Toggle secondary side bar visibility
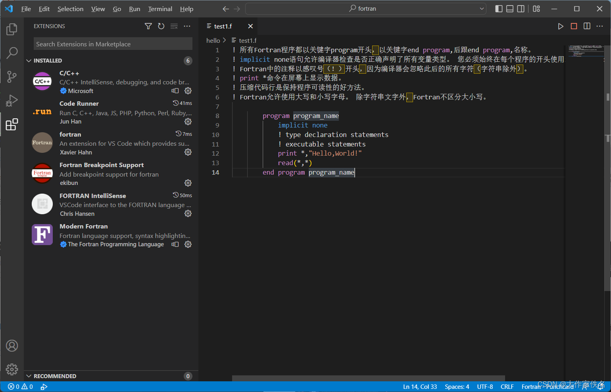Image resolution: width=611 pixels, height=392 pixels. point(521,9)
